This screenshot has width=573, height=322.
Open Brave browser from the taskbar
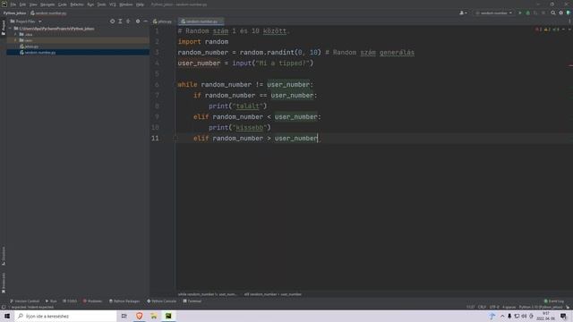[x=140, y=316]
